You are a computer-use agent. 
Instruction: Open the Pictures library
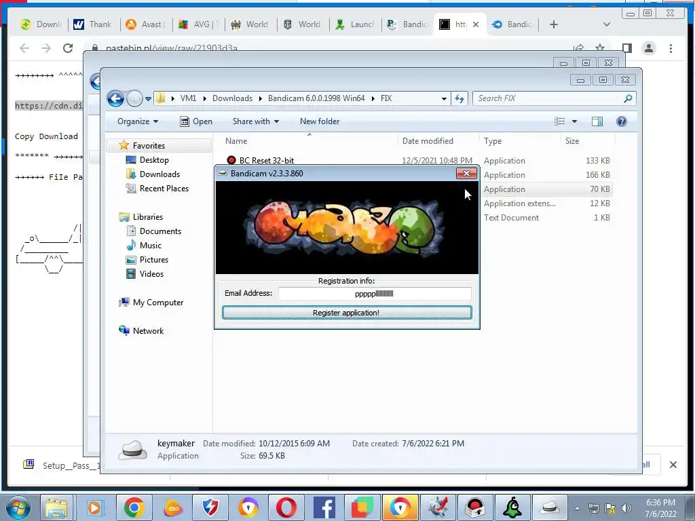point(154,260)
